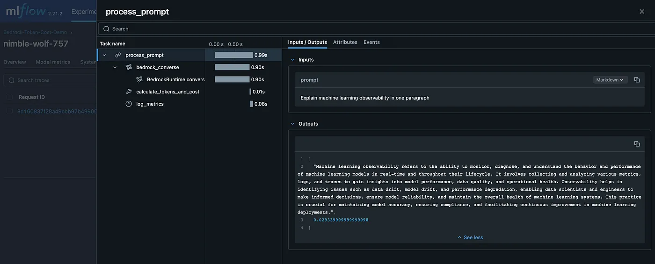The width and height of the screenshot is (655, 264).
Task: Open the Bedrock-Token-Cost-Demo breadcrumb link
Action: pyautogui.click(x=35, y=32)
